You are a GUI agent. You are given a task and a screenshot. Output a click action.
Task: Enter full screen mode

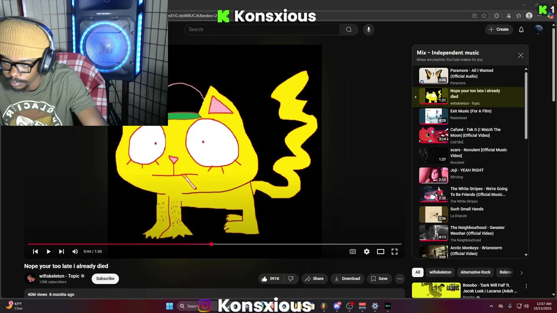394,252
